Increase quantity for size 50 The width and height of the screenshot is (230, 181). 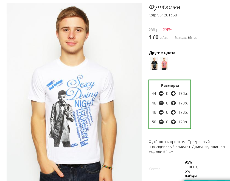point(173,122)
